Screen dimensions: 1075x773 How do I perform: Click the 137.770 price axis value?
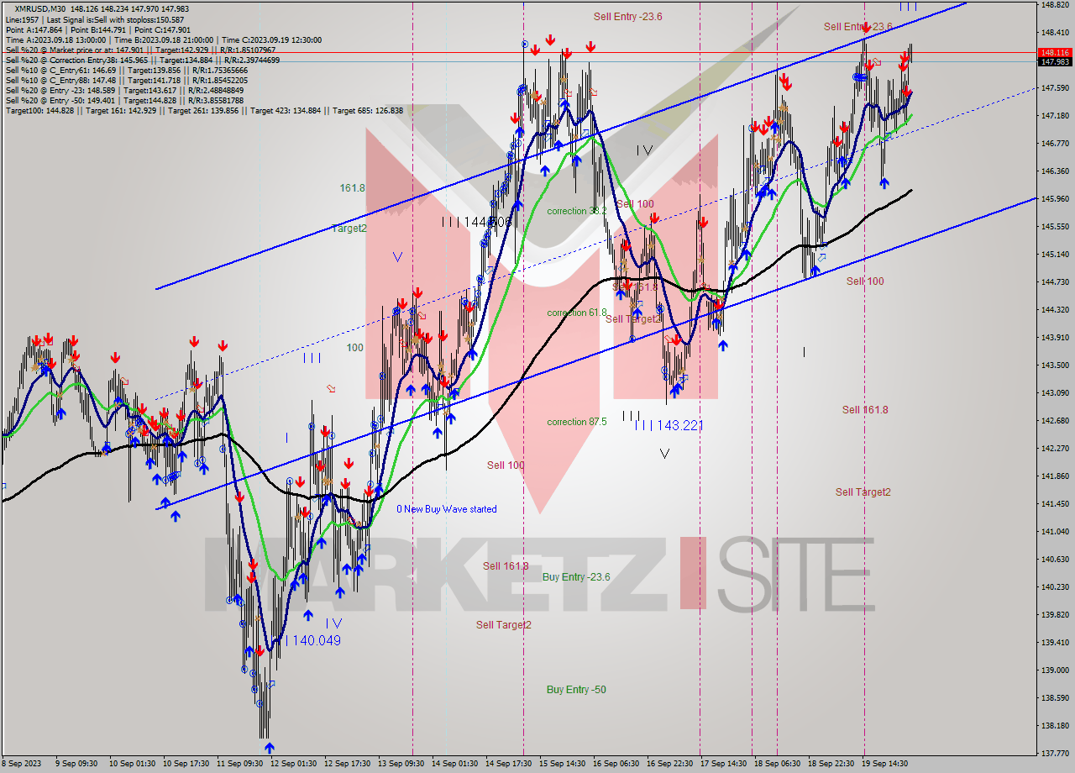1055,753
